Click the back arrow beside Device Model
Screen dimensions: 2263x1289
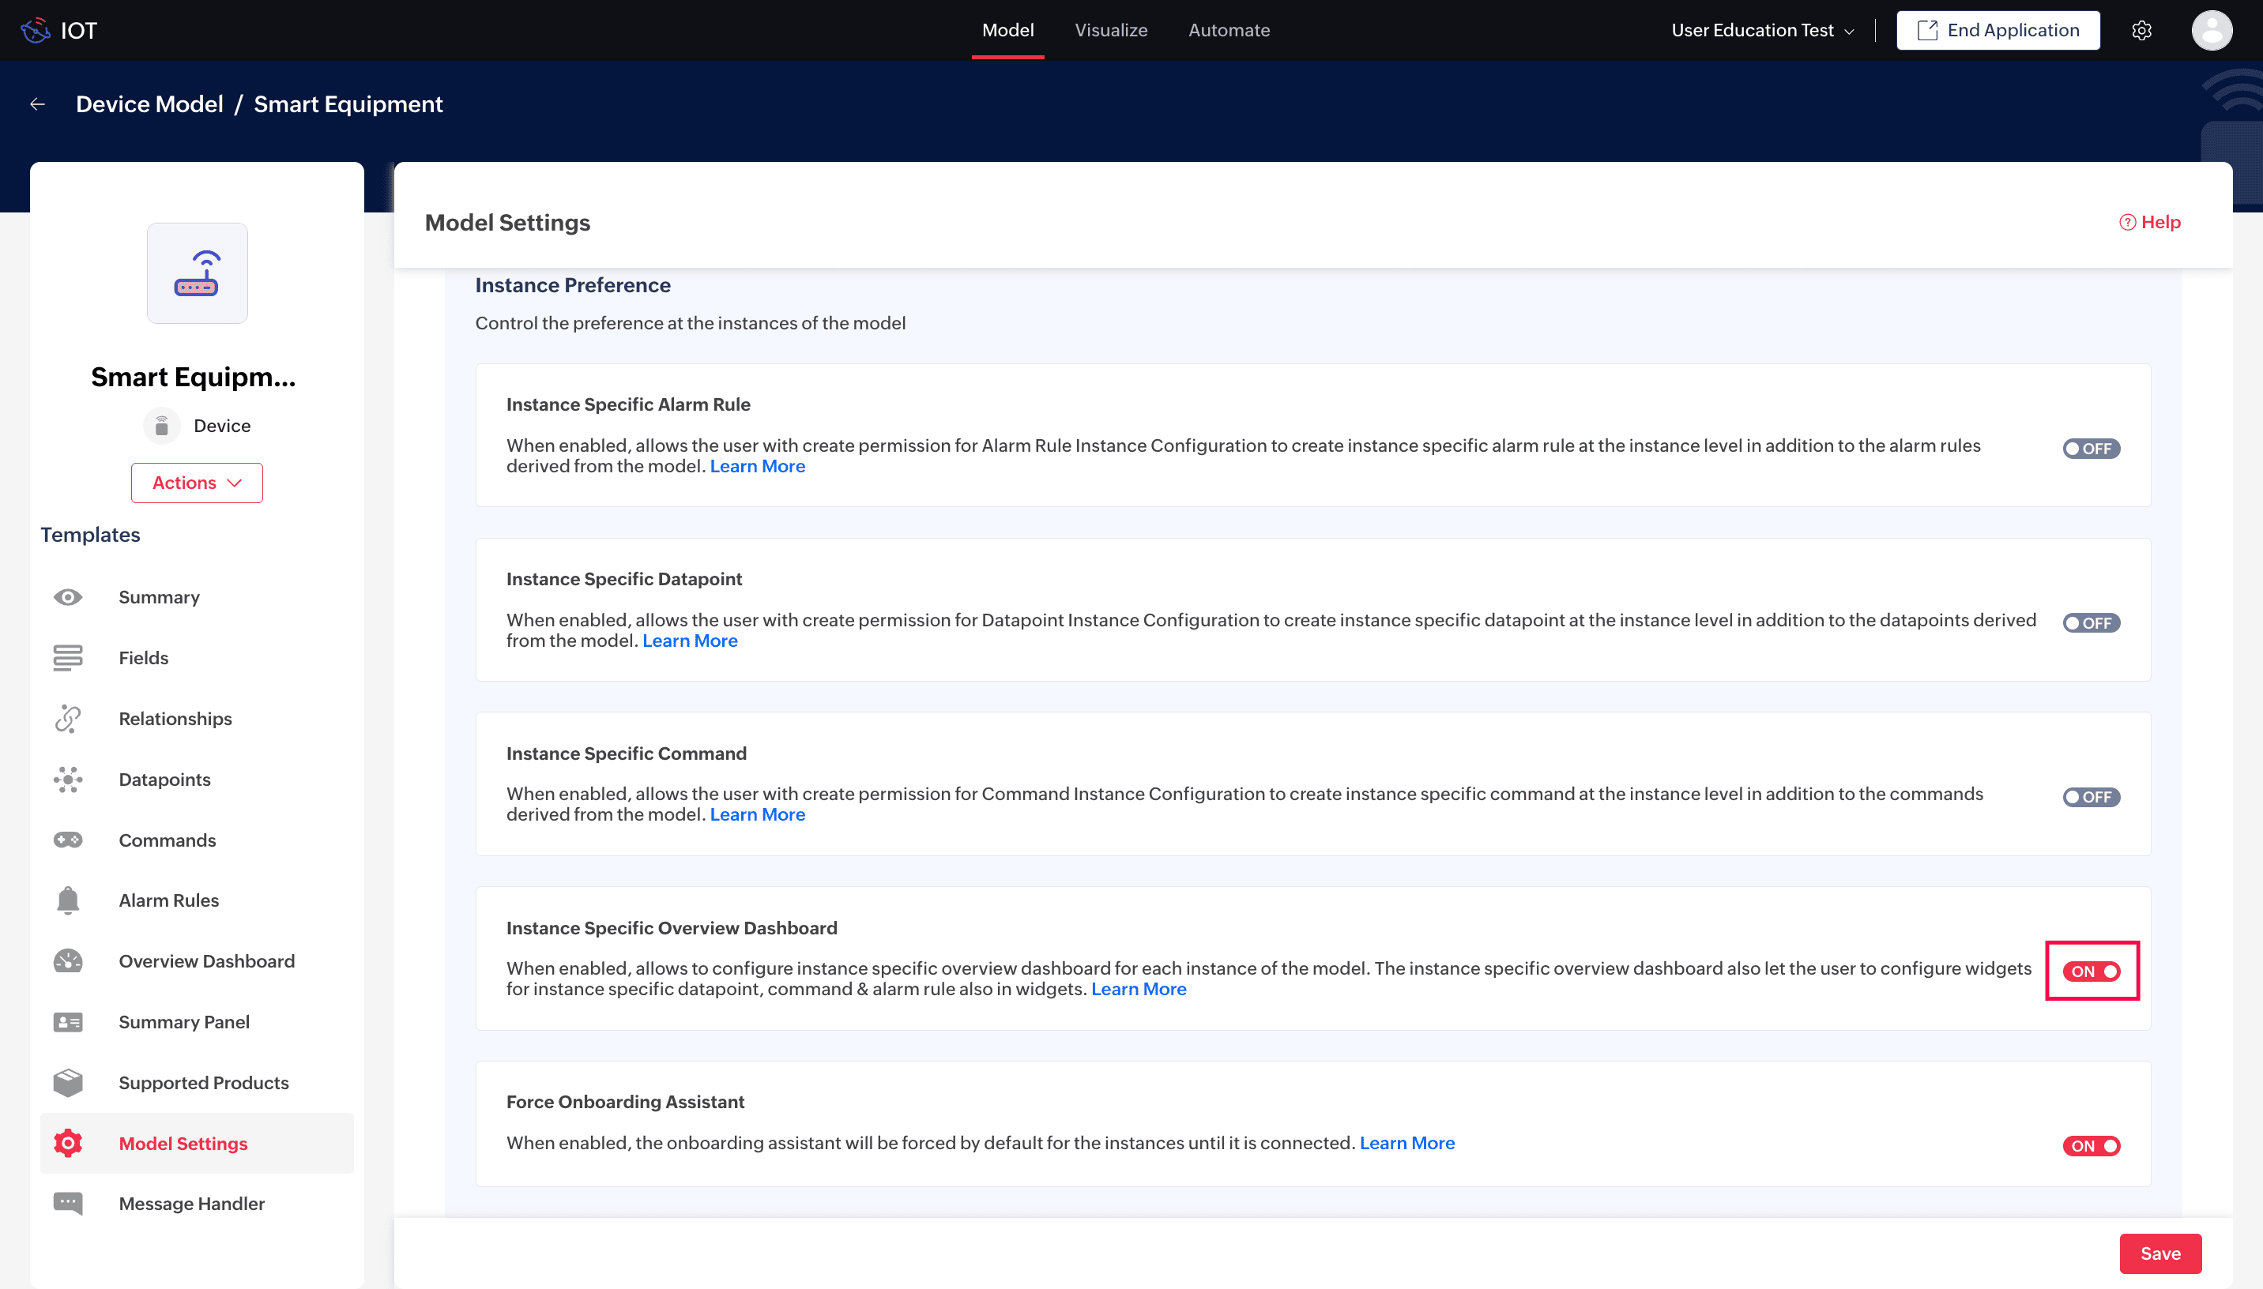[x=37, y=104]
